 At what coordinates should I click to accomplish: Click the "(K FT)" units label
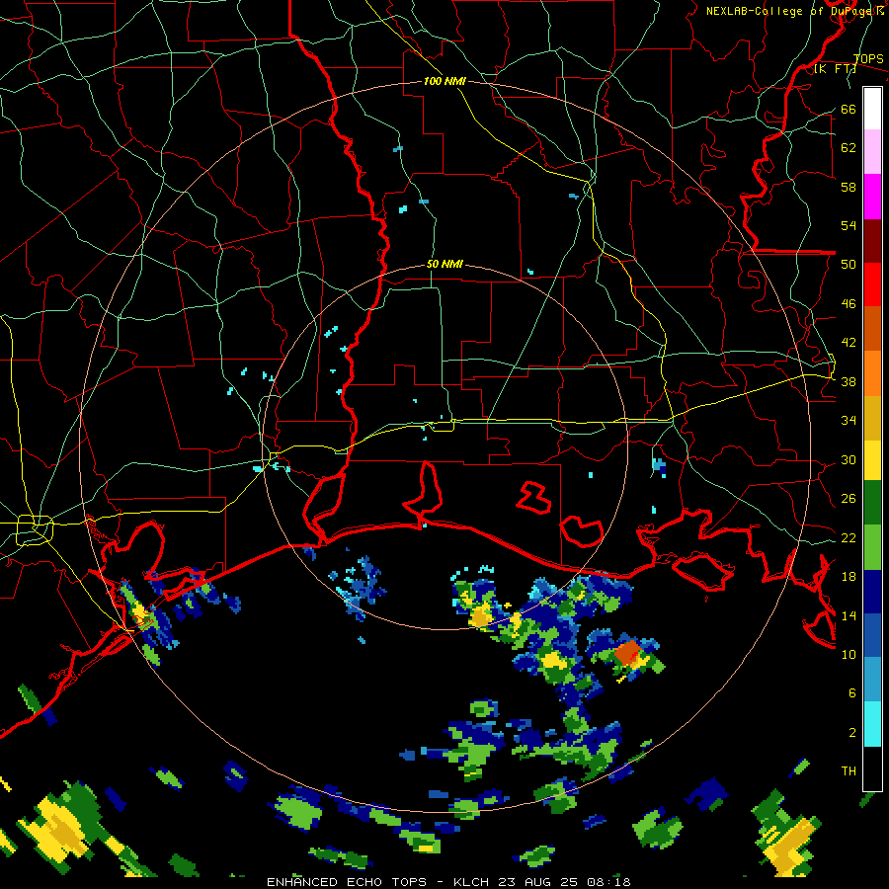point(836,68)
